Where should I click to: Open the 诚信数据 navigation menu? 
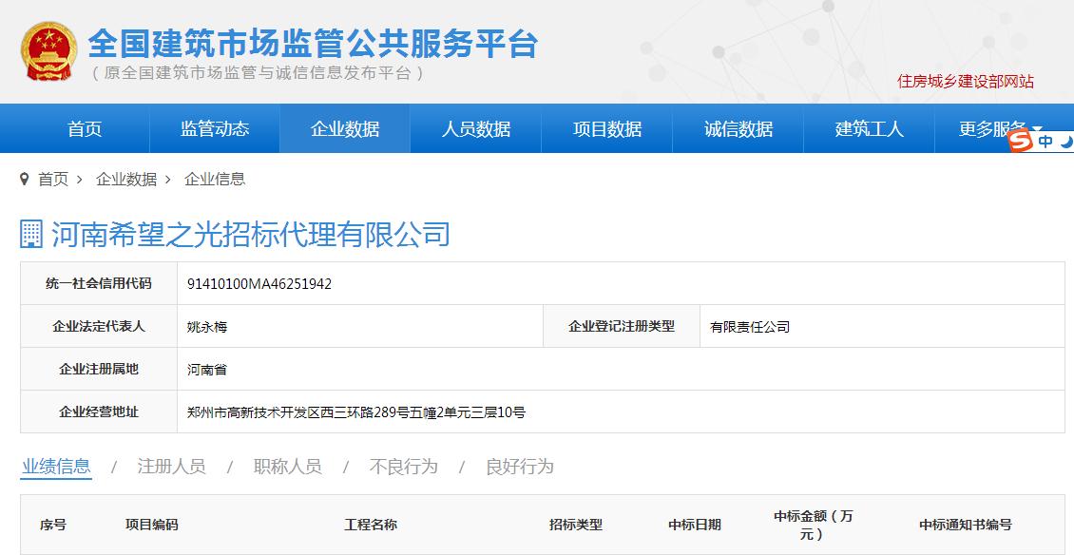[738, 129]
